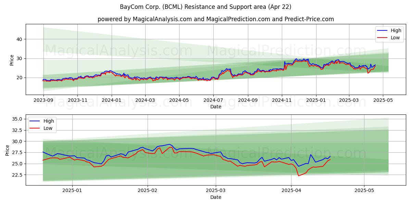
Task: Click the bottom chart 'Date' axis label
Action: pos(216,197)
